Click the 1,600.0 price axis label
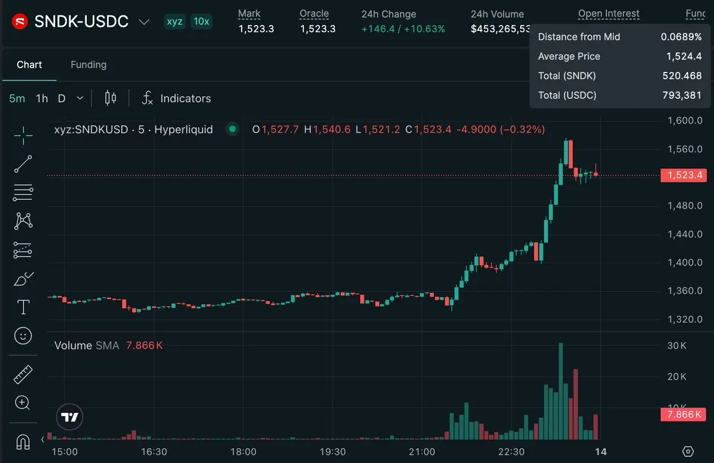This screenshot has width=714, height=463. coord(685,120)
